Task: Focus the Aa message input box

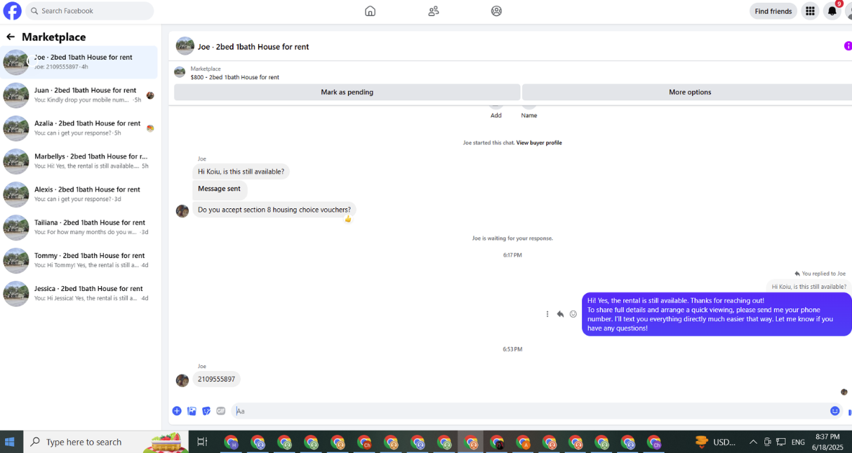Action: coord(530,411)
